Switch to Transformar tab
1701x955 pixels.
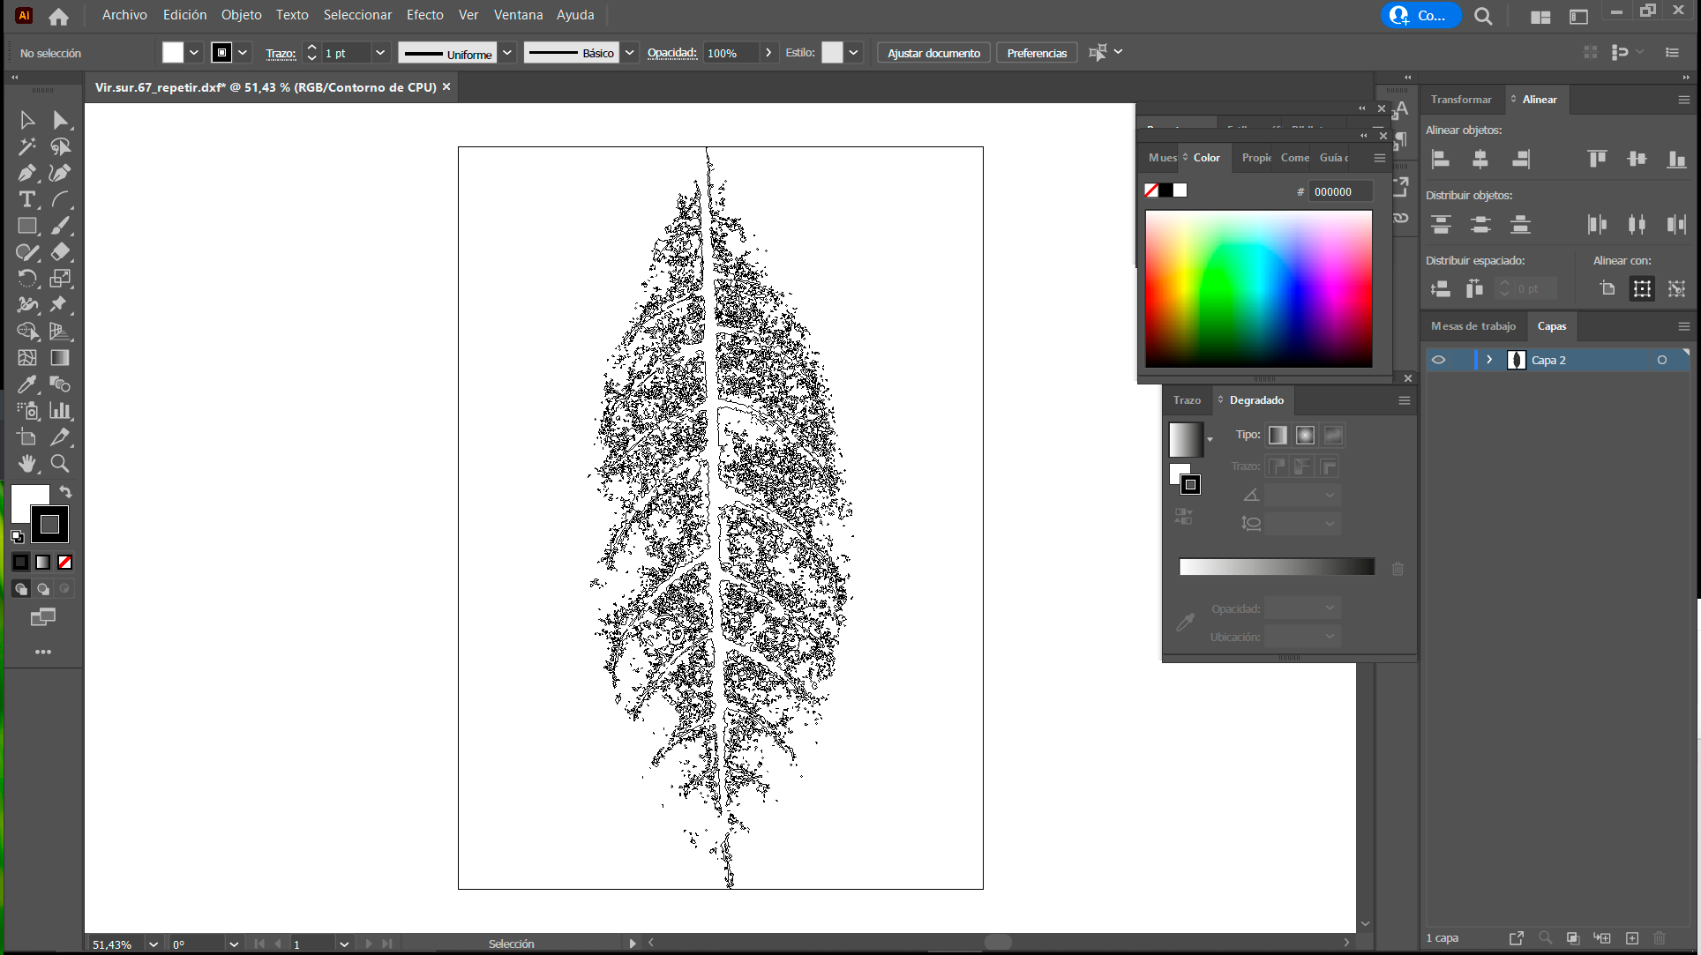click(1461, 100)
